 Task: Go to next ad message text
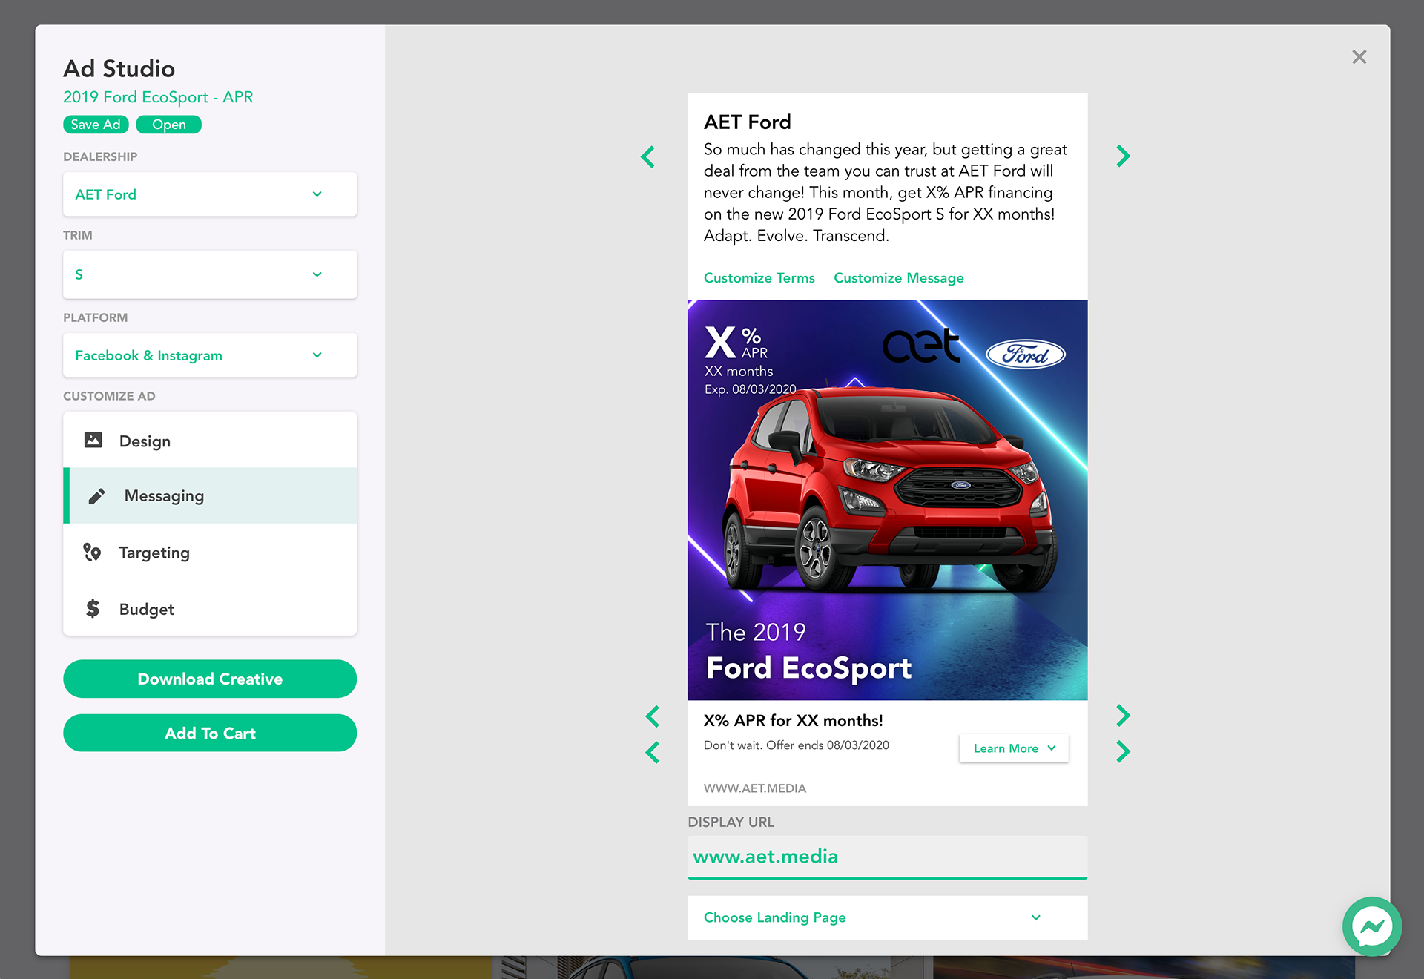click(1123, 156)
